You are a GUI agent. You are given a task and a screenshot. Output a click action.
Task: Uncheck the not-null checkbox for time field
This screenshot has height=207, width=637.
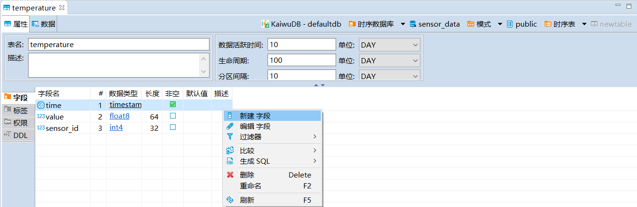tap(173, 105)
